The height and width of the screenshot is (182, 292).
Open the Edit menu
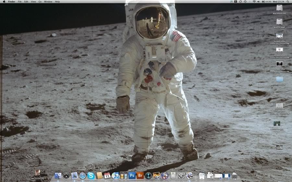coord(26,2)
